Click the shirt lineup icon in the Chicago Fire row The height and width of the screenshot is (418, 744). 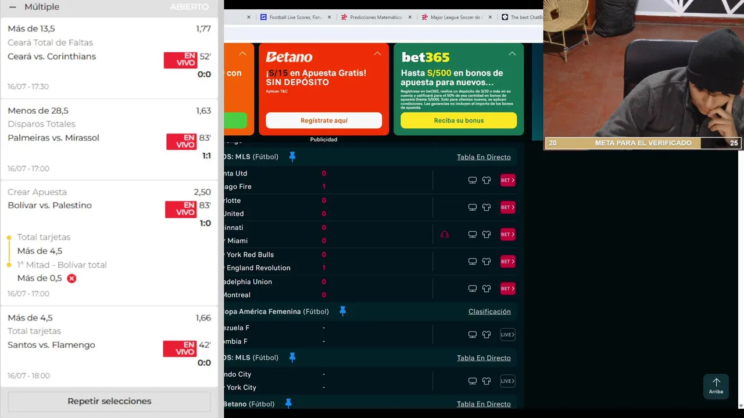click(487, 180)
